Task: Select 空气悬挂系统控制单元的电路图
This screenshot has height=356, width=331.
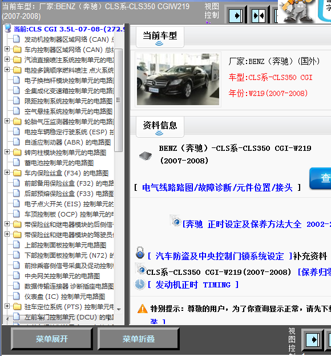Action: [68, 111]
